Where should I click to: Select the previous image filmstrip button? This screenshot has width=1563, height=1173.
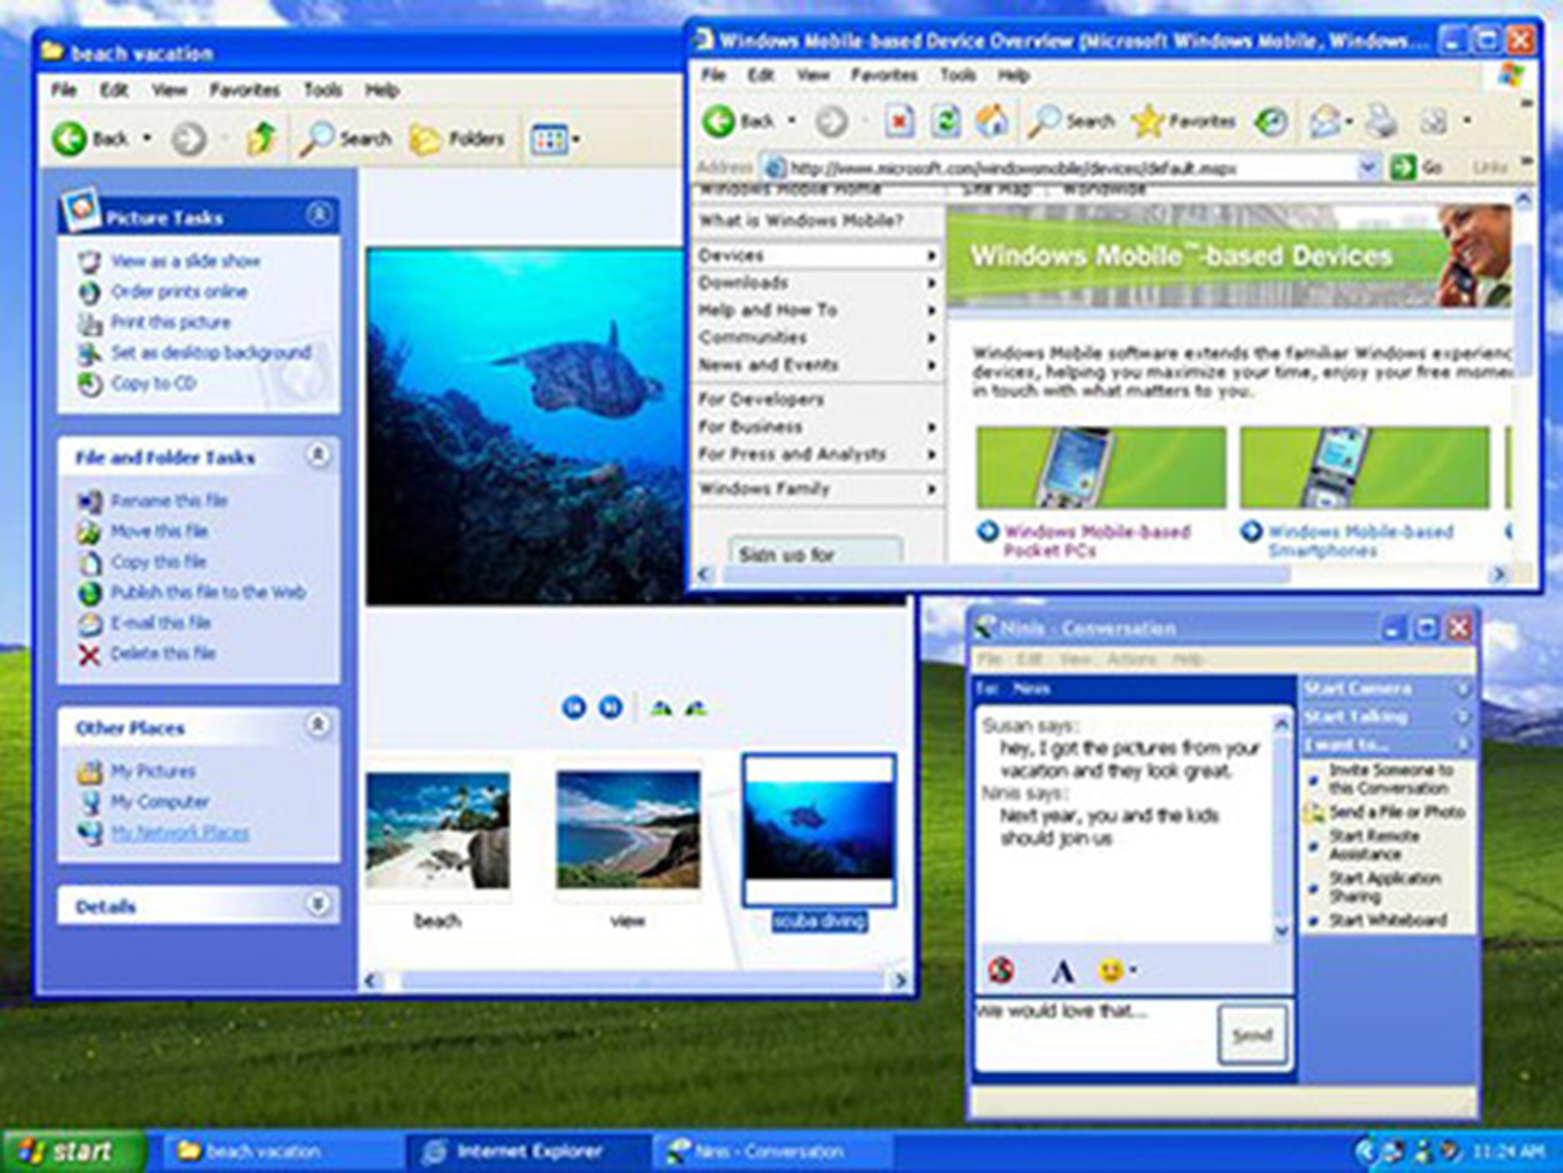click(575, 708)
